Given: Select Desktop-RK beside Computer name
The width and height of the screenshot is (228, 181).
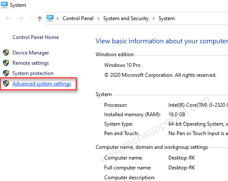Looking at the screenshot, I should pos(182,158).
